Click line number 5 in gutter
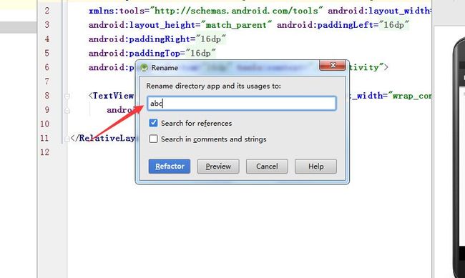 [x=46, y=53]
